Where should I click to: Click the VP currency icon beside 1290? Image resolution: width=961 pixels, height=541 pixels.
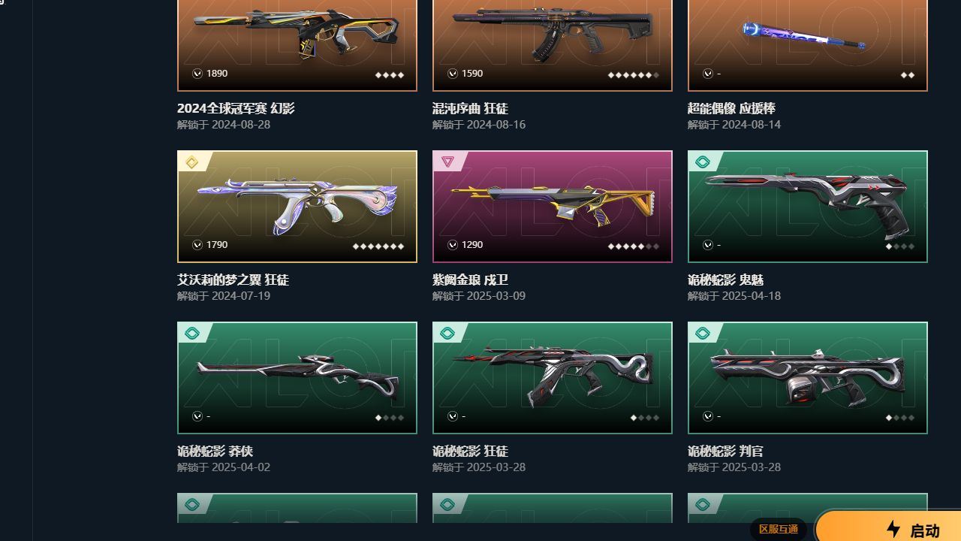point(453,245)
